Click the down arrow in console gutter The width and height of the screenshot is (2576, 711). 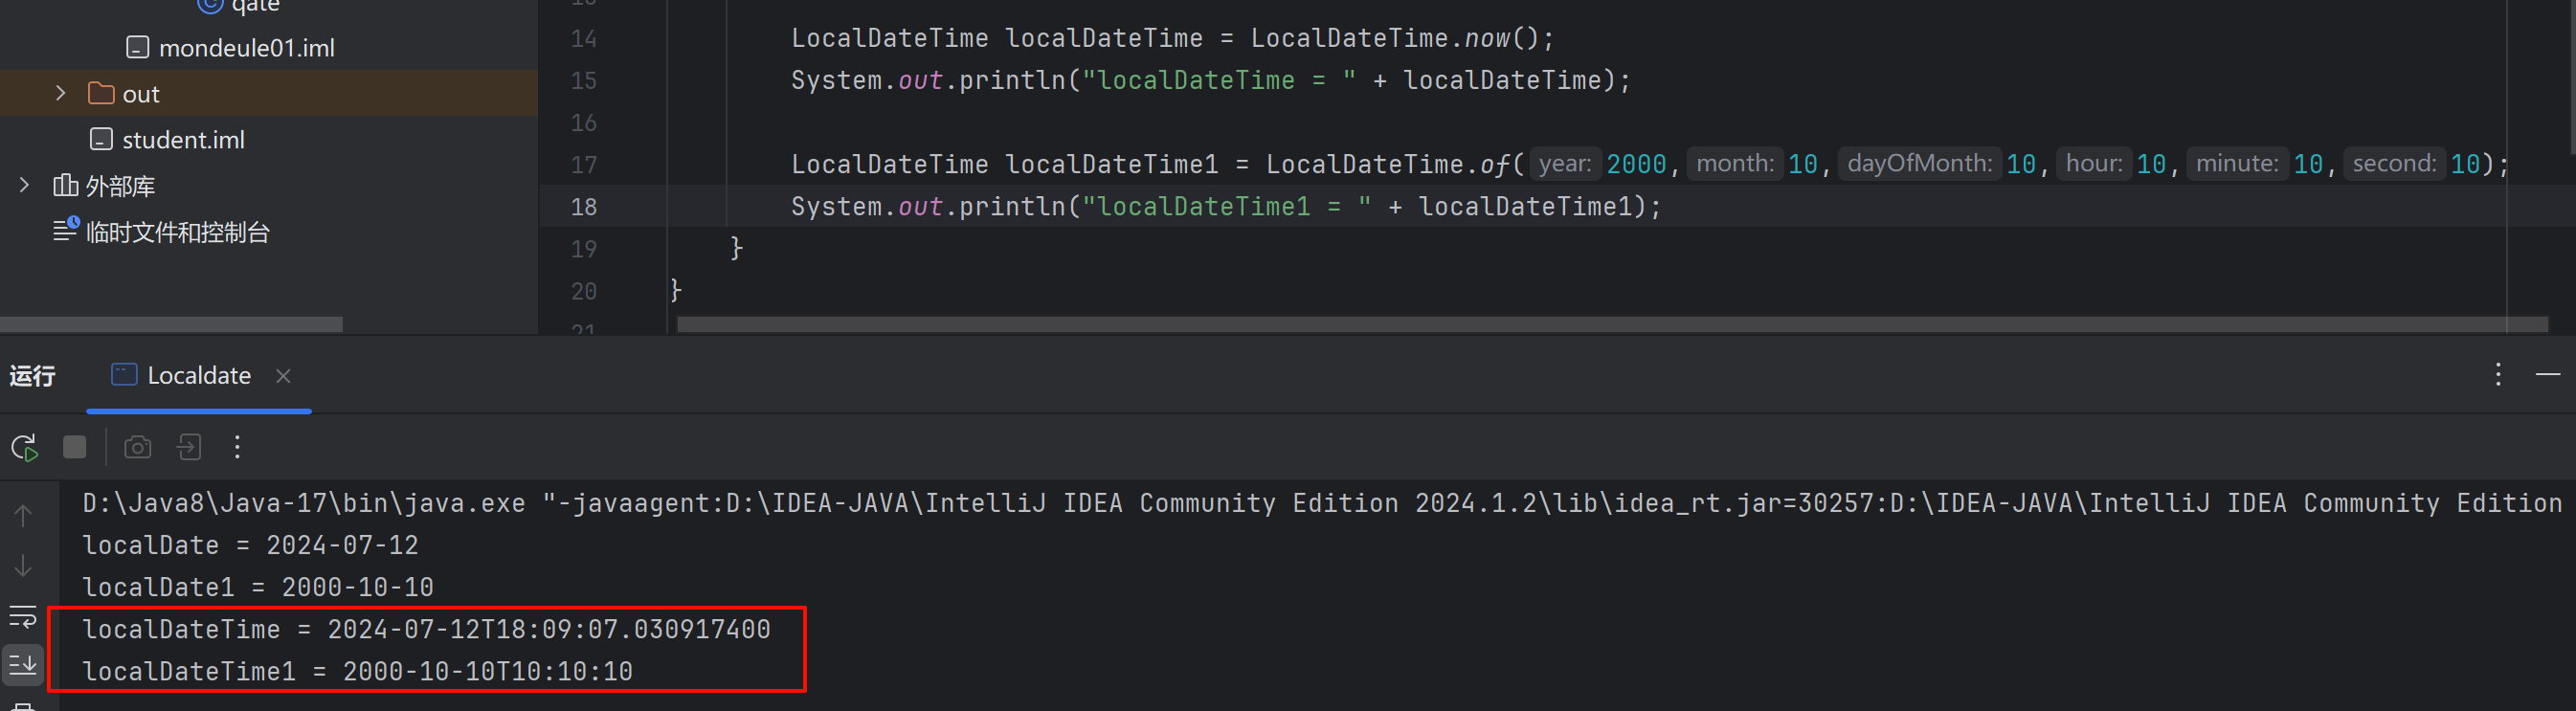[23, 566]
